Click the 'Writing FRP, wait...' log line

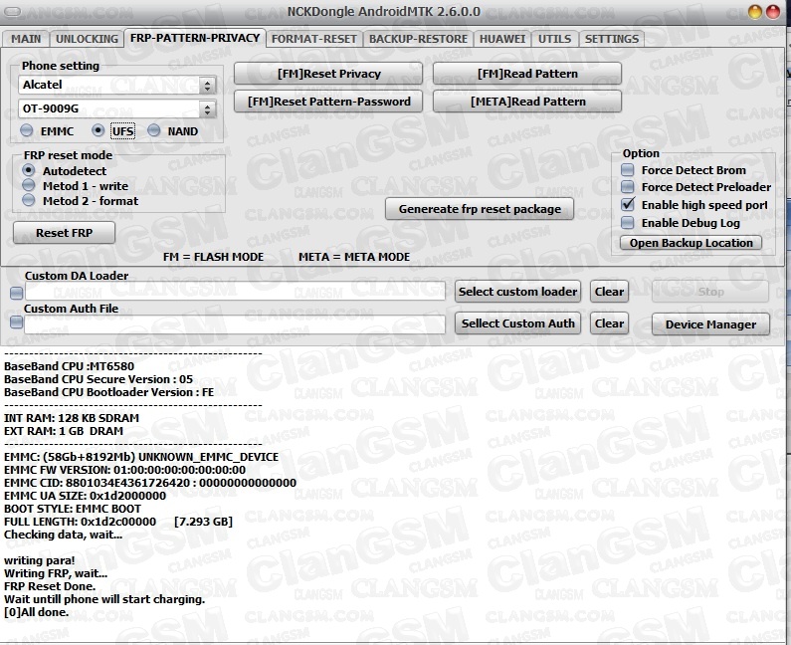(x=56, y=573)
